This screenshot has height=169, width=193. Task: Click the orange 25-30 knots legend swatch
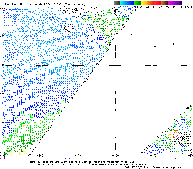tap(151, 3)
